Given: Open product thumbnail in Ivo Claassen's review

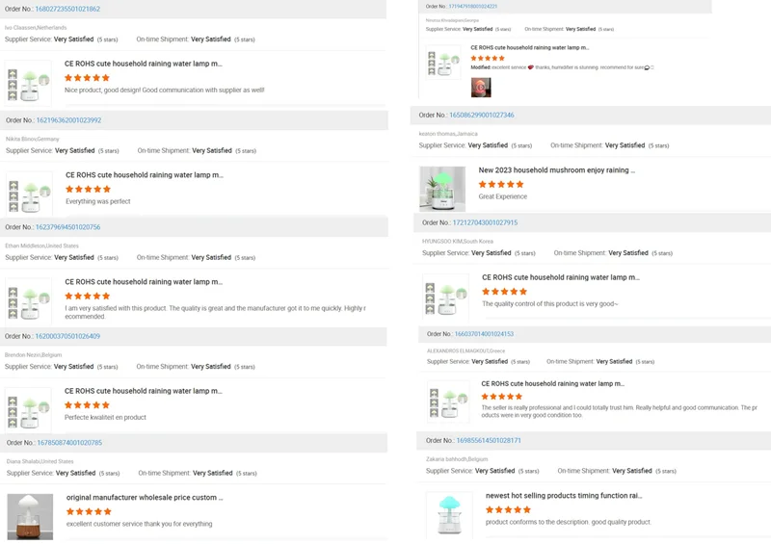Looking at the screenshot, I should [x=29, y=83].
